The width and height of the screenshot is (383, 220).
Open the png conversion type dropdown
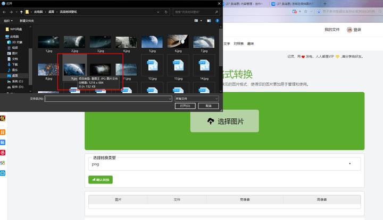(224, 164)
